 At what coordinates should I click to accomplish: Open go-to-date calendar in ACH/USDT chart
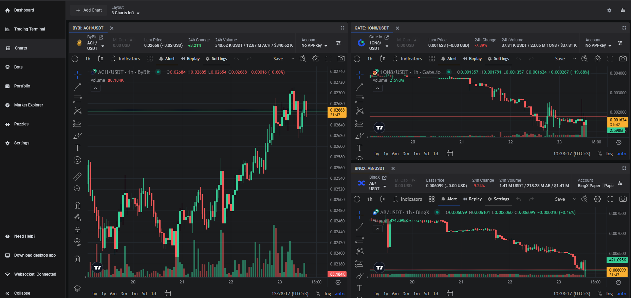(x=167, y=294)
